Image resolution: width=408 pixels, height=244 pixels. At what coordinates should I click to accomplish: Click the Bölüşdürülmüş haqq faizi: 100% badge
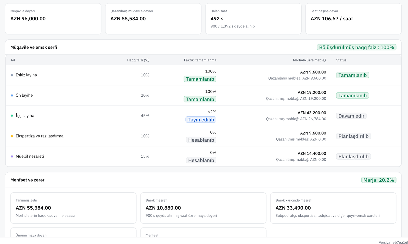click(x=356, y=47)
